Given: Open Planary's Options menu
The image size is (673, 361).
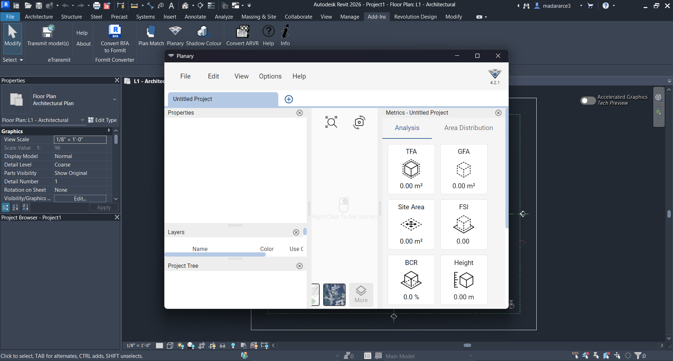Looking at the screenshot, I should (270, 76).
